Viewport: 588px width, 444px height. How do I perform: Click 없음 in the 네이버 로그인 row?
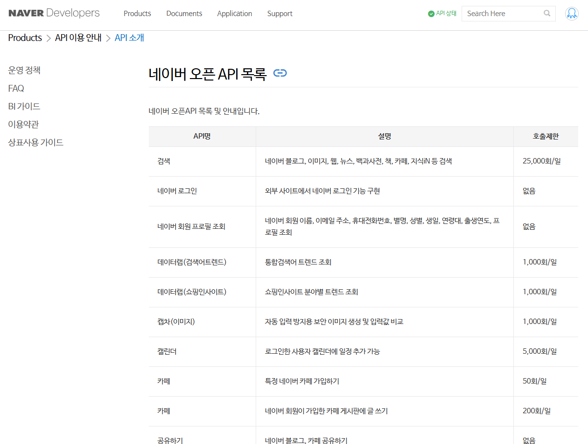(x=529, y=191)
